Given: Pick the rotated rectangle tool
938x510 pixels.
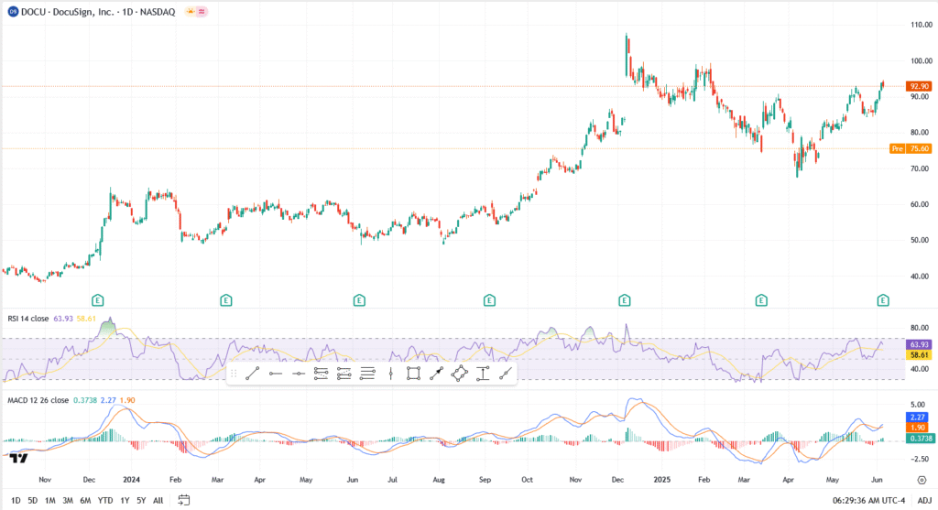Looking at the screenshot, I should (x=459, y=373).
